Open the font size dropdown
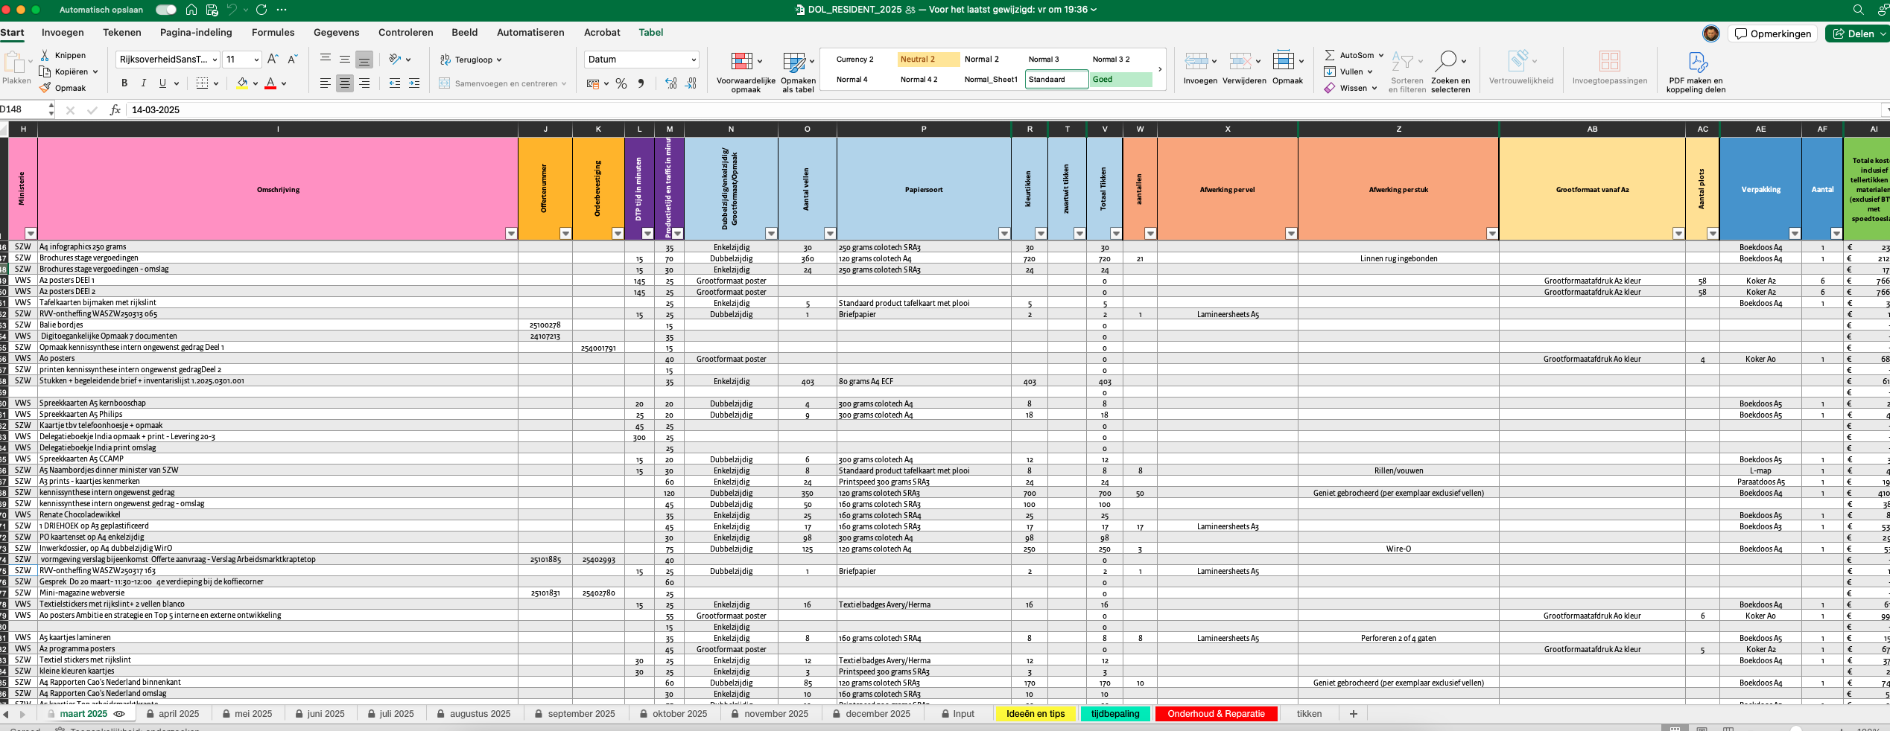The width and height of the screenshot is (1890, 731). click(257, 60)
